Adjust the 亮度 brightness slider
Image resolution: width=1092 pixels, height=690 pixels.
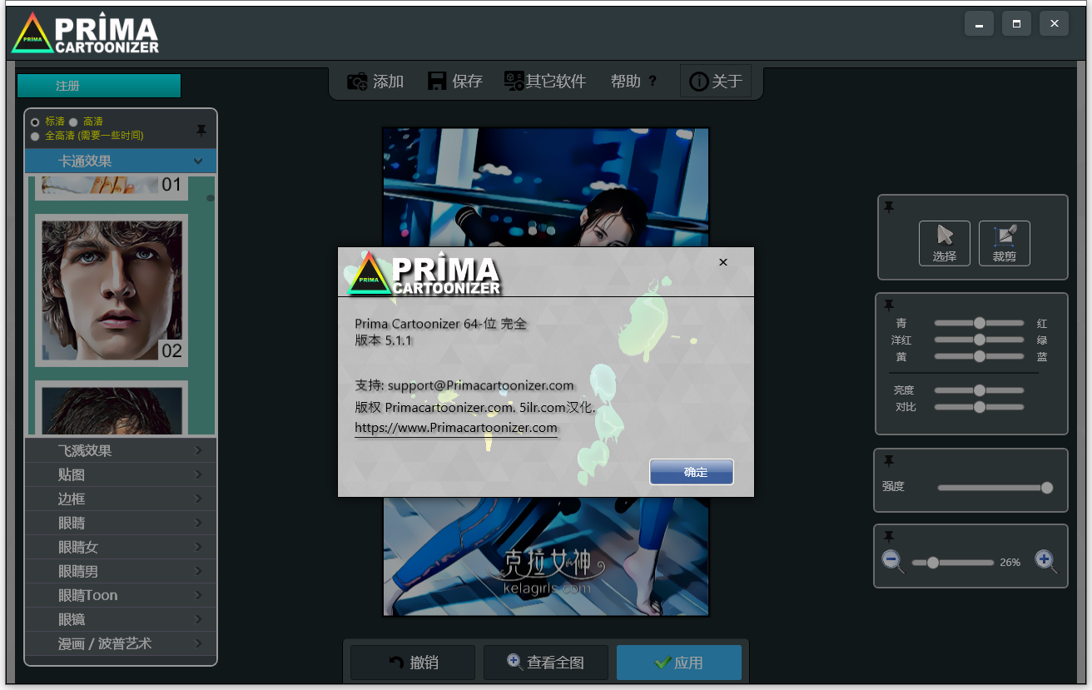point(980,390)
